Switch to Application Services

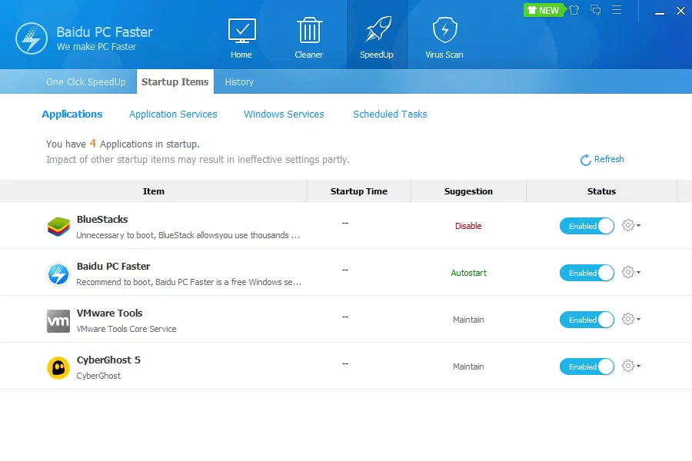coord(173,114)
